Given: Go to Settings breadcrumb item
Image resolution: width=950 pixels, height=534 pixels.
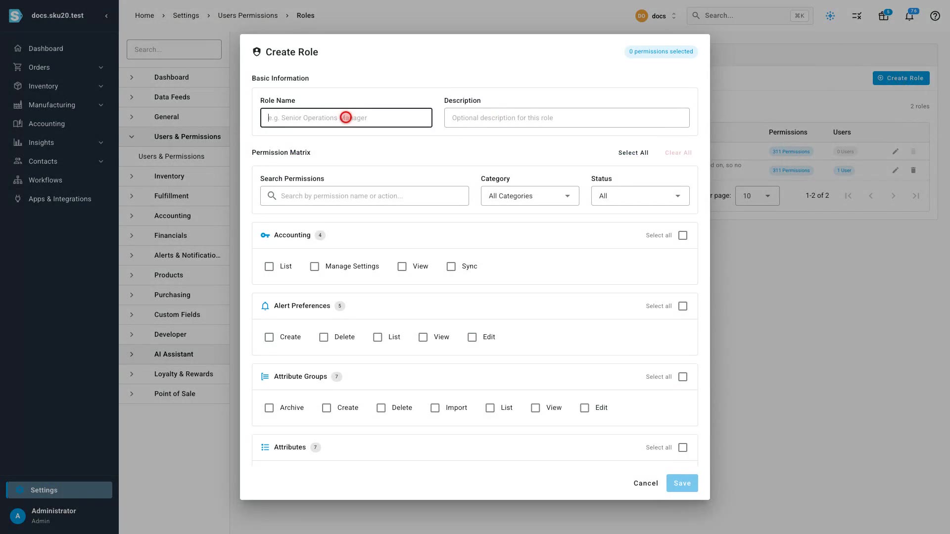Looking at the screenshot, I should point(186,16).
